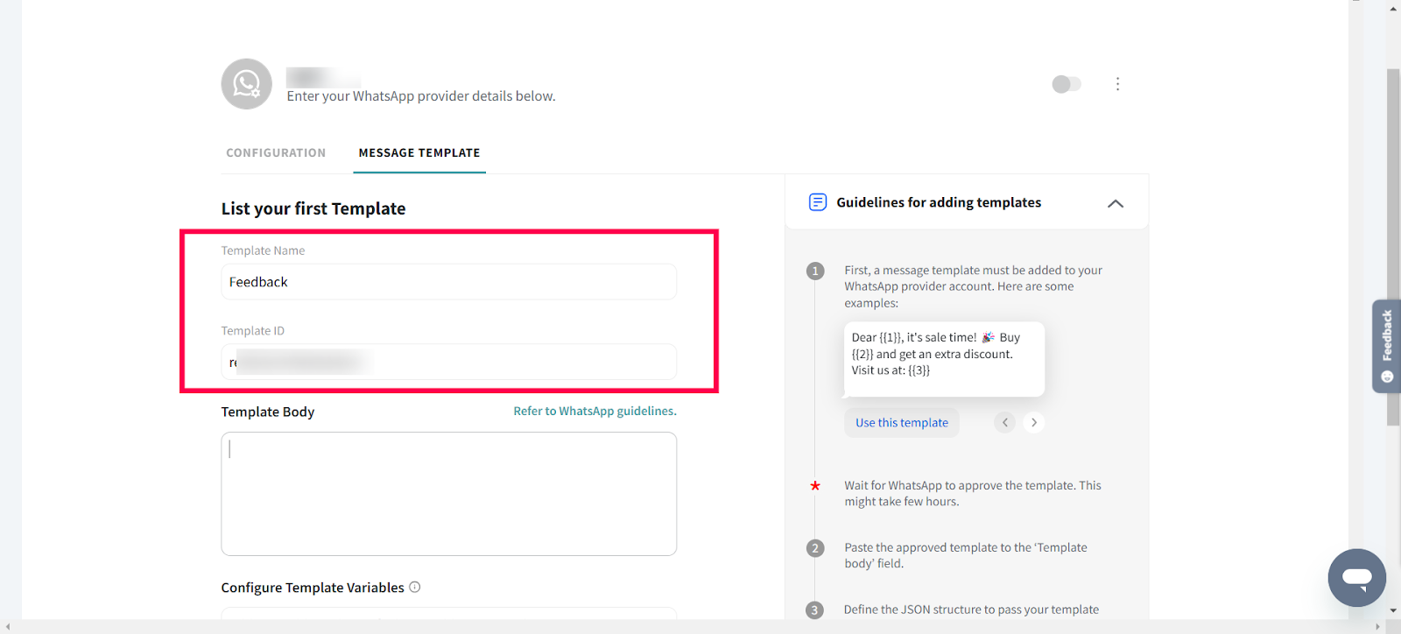Click the guidelines document icon
1401x634 pixels.
[817, 202]
